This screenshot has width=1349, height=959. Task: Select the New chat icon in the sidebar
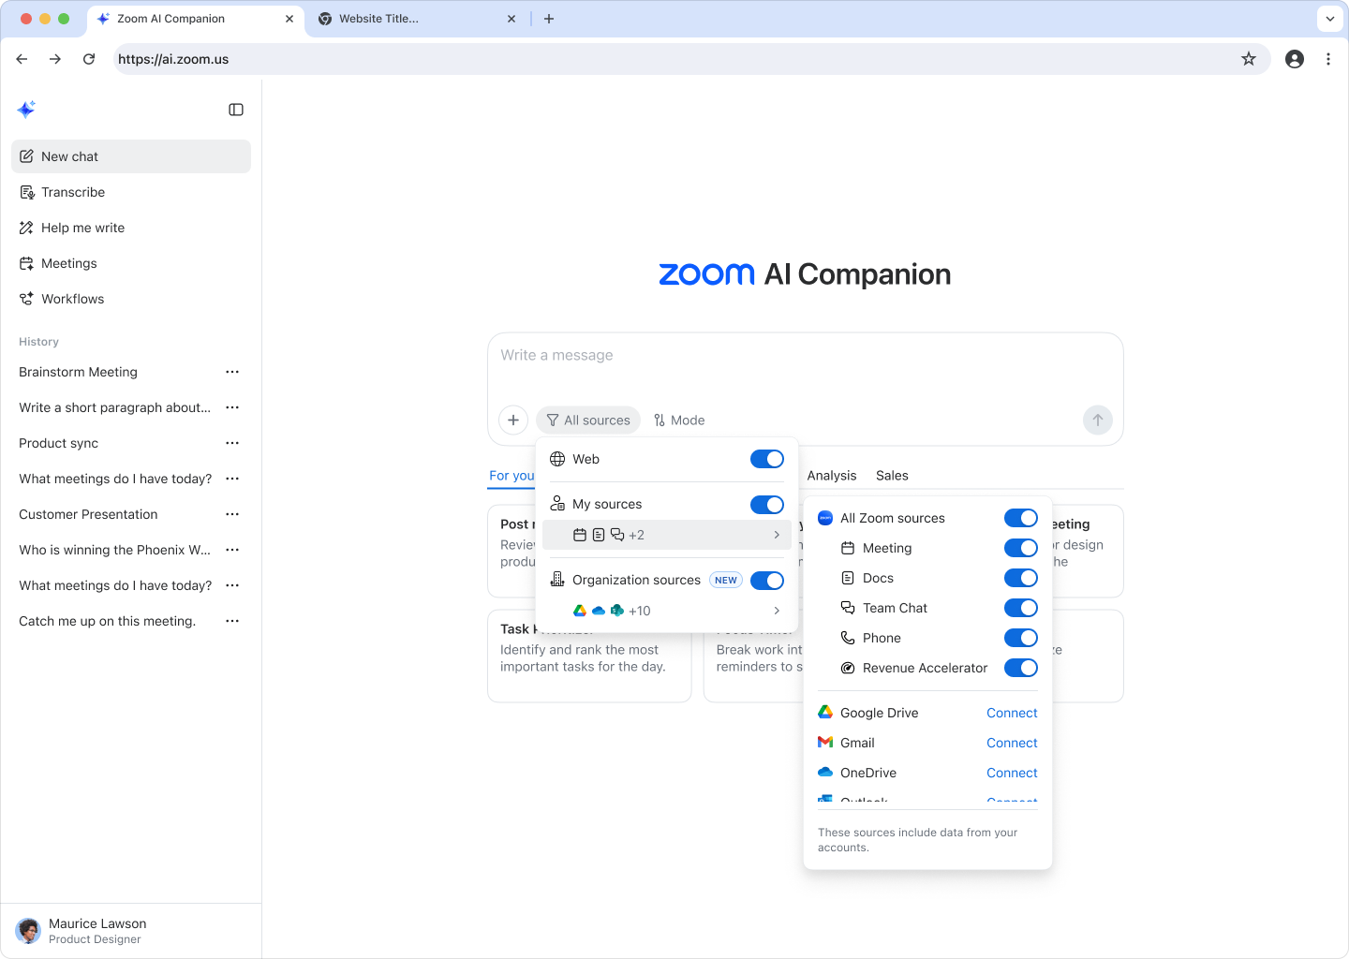tap(27, 156)
